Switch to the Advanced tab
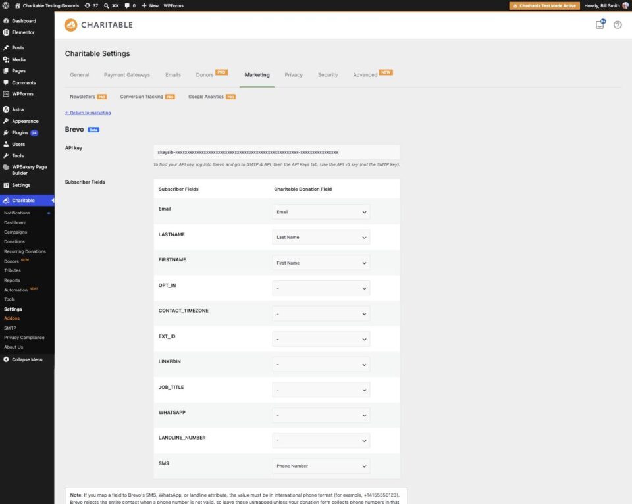Screen dimensions: 632x504 coord(365,75)
